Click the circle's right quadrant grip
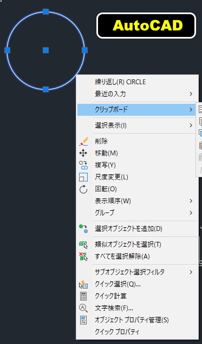Image resolution: width=202 pixels, height=344 pixels. click(x=85, y=51)
